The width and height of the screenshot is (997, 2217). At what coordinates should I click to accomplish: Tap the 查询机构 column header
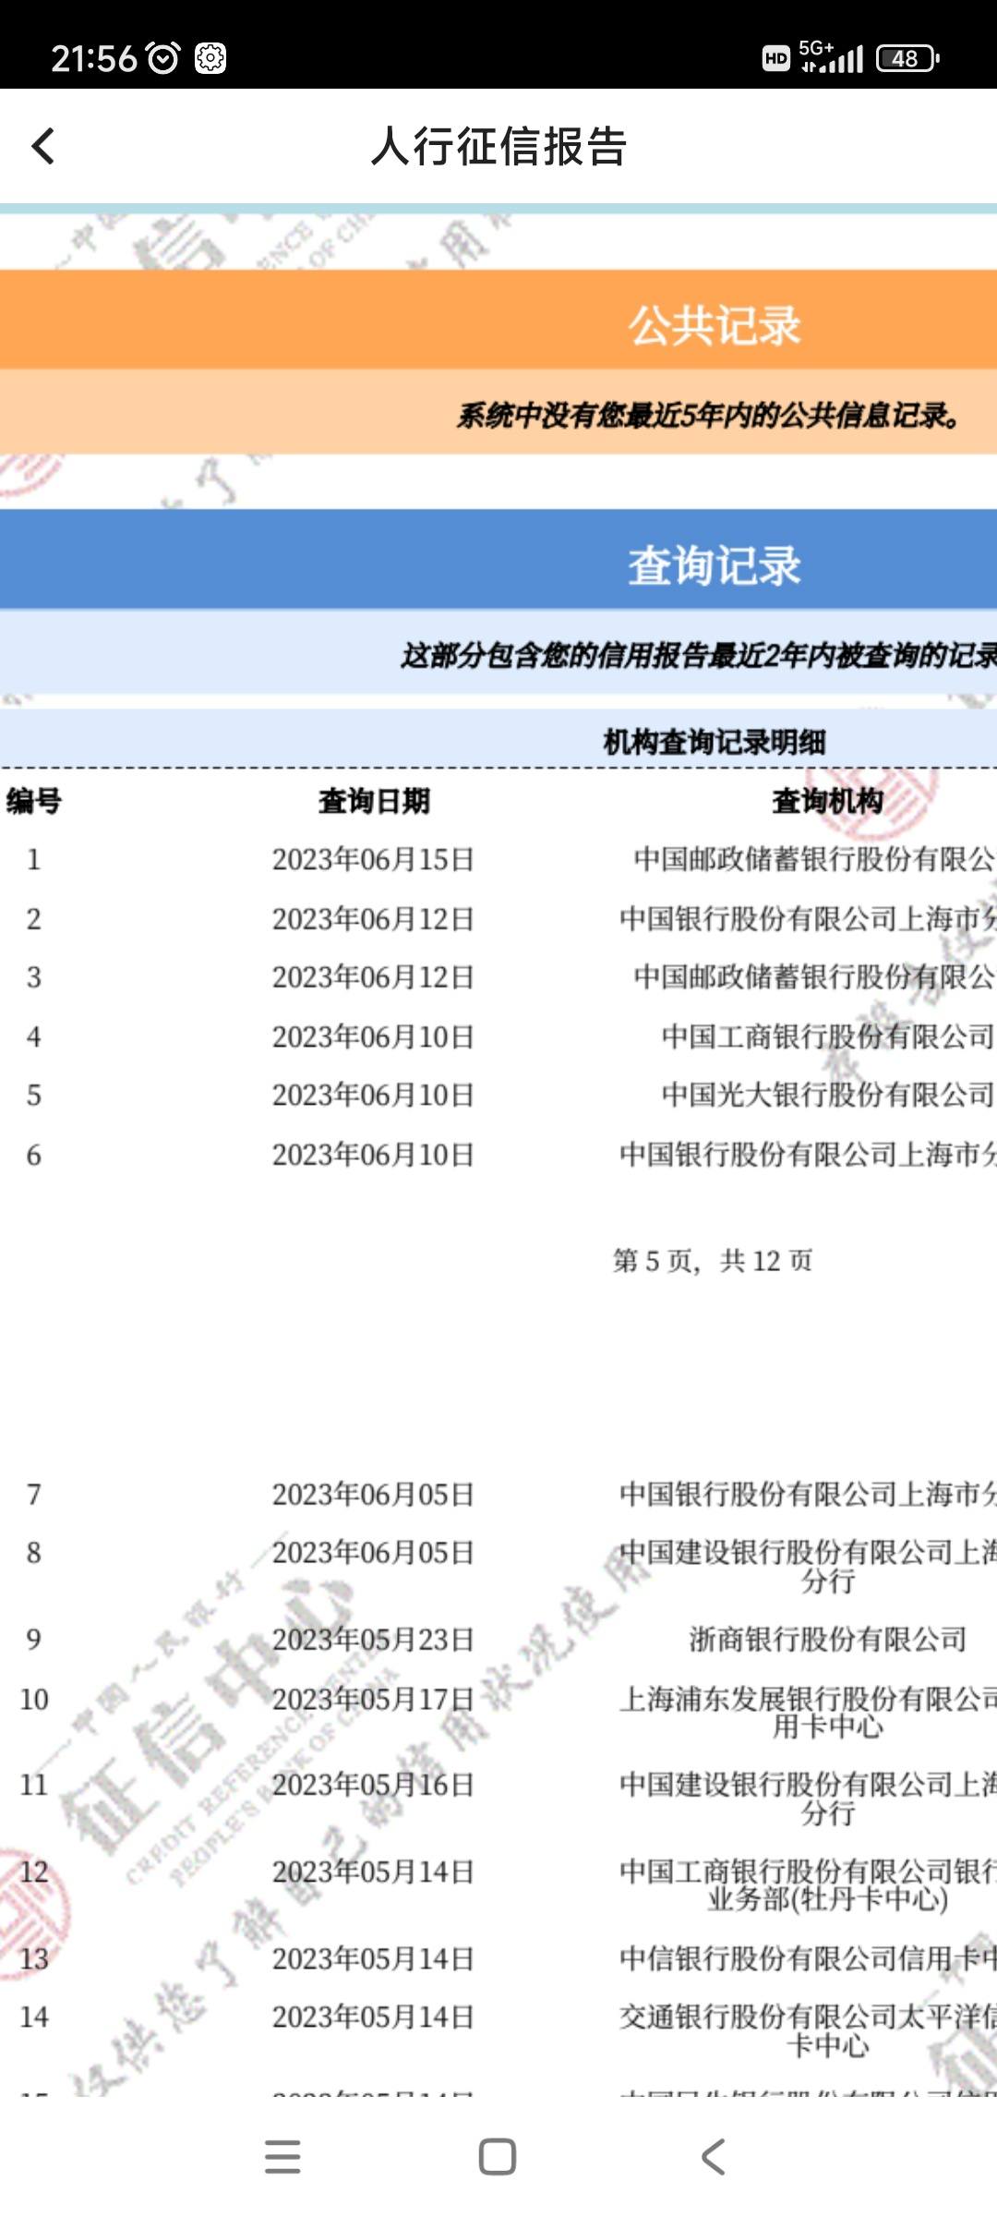click(827, 801)
